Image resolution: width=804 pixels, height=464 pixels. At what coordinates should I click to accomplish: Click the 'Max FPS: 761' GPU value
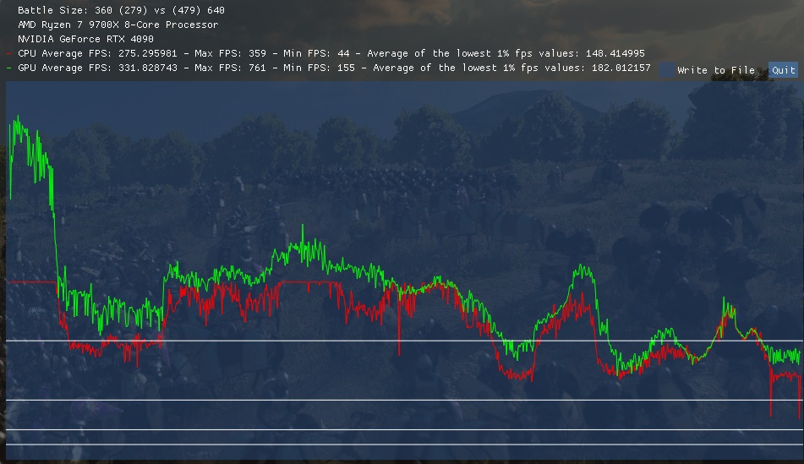pyautogui.click(x=230, y=68)
